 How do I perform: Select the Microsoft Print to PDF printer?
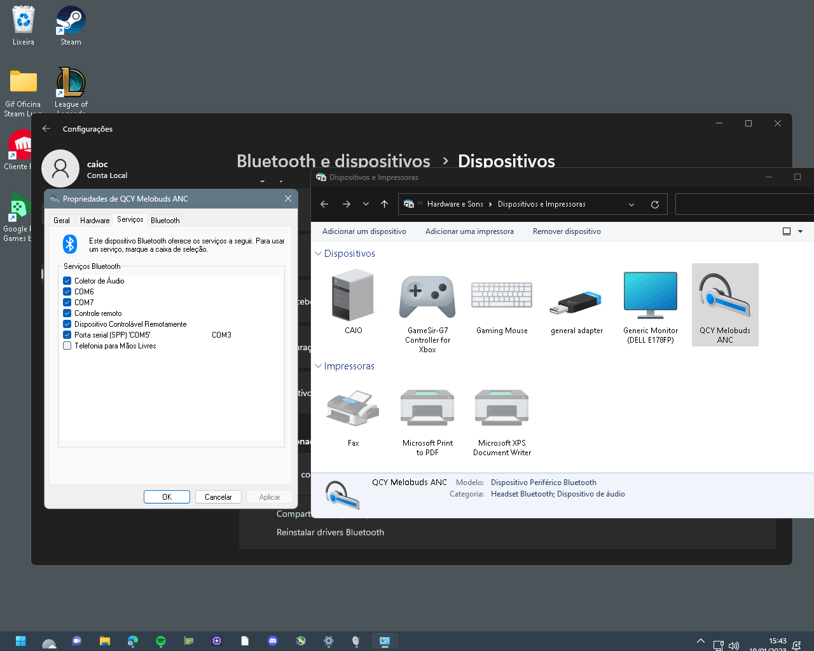427,408
